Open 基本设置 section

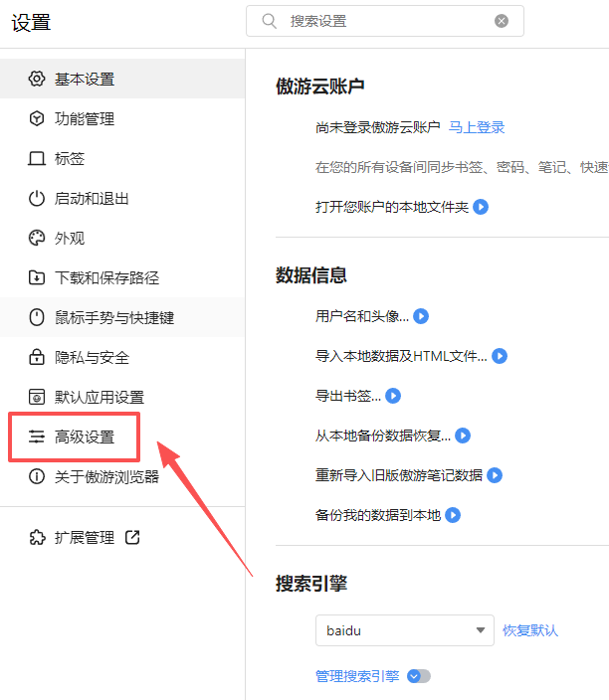click(x=122, y=79)
